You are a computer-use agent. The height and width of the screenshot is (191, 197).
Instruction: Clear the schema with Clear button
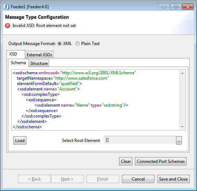[x=126, y=161]
